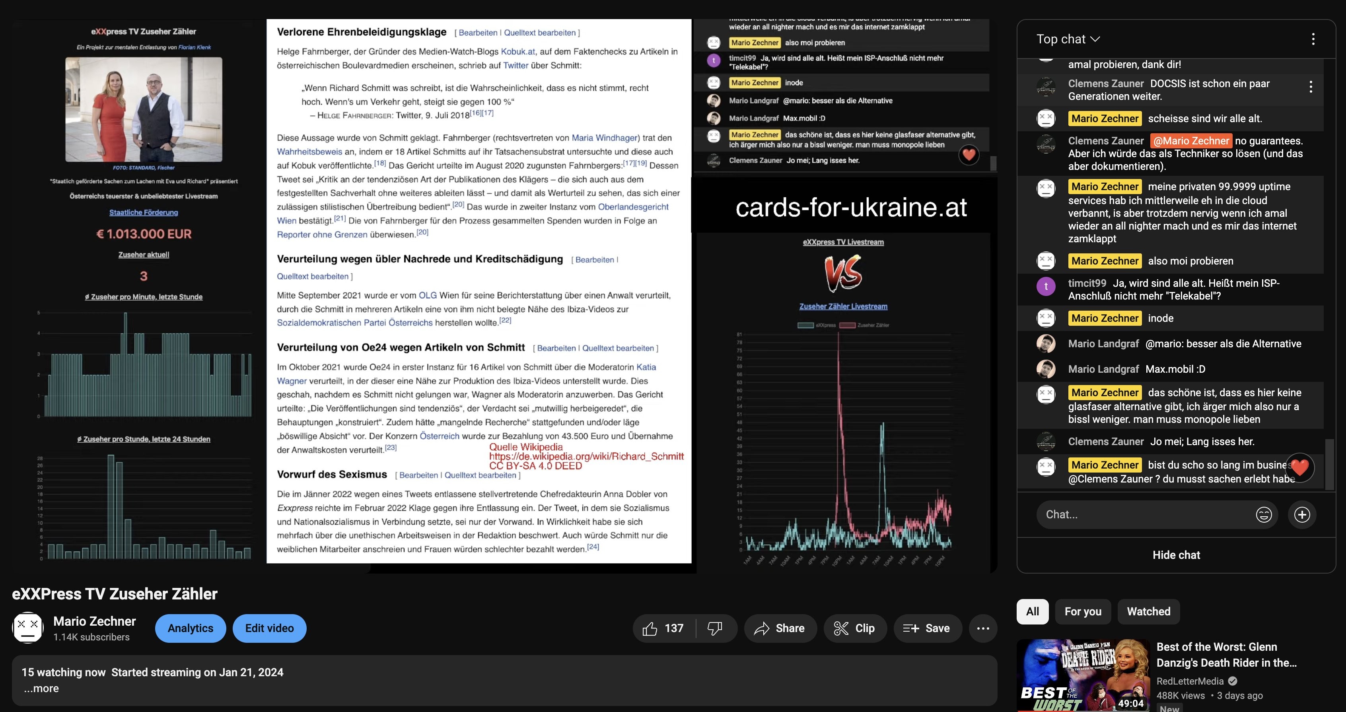Click the heart reaction in live chat
Image resolution: width=1346 pixels, height=712 pixels.
point(1299,467)
